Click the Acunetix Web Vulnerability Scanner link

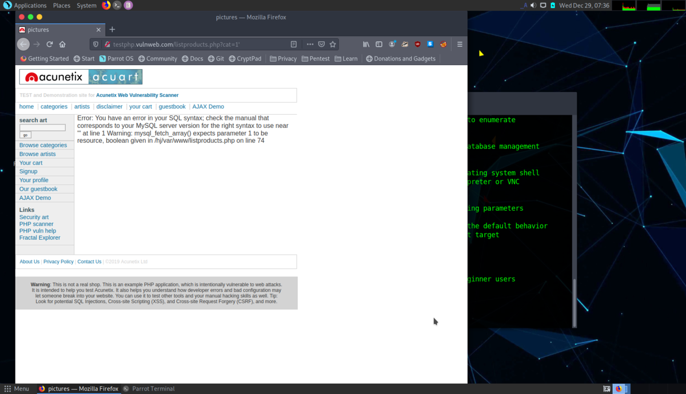pos(137,95)
